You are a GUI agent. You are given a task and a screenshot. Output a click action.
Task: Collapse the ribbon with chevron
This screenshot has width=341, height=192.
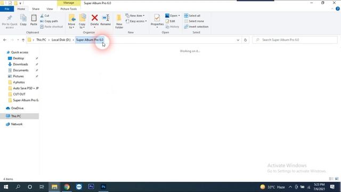[332, 9]
